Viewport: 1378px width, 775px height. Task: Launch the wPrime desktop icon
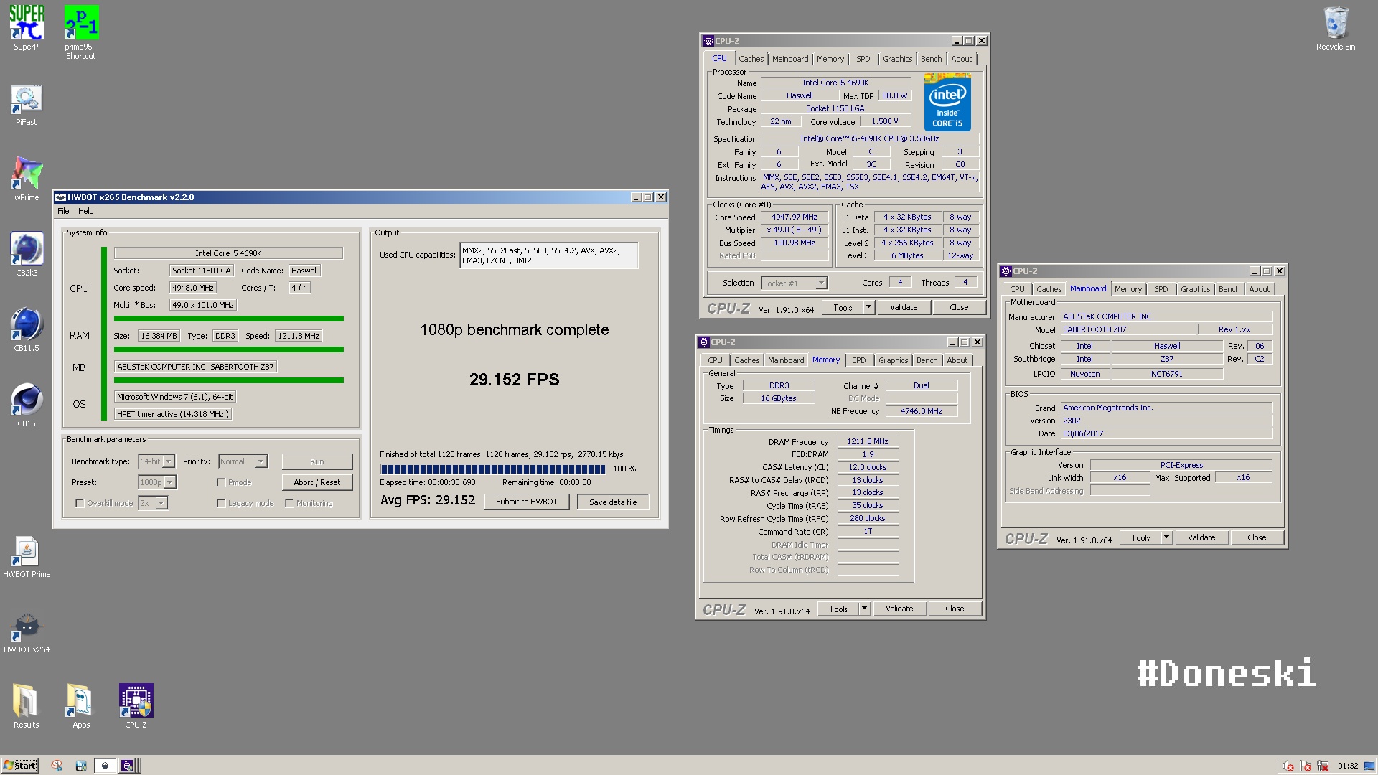(x=27, y=178)
